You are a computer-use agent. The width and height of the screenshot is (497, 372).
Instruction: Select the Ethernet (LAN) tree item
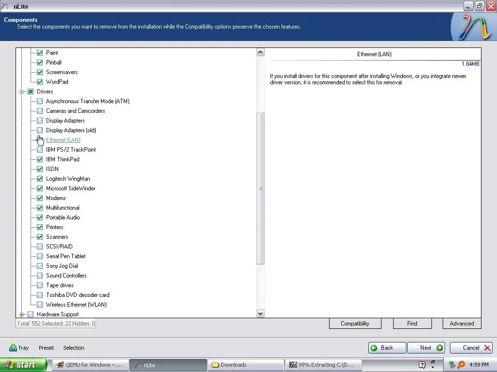point(63,140)
